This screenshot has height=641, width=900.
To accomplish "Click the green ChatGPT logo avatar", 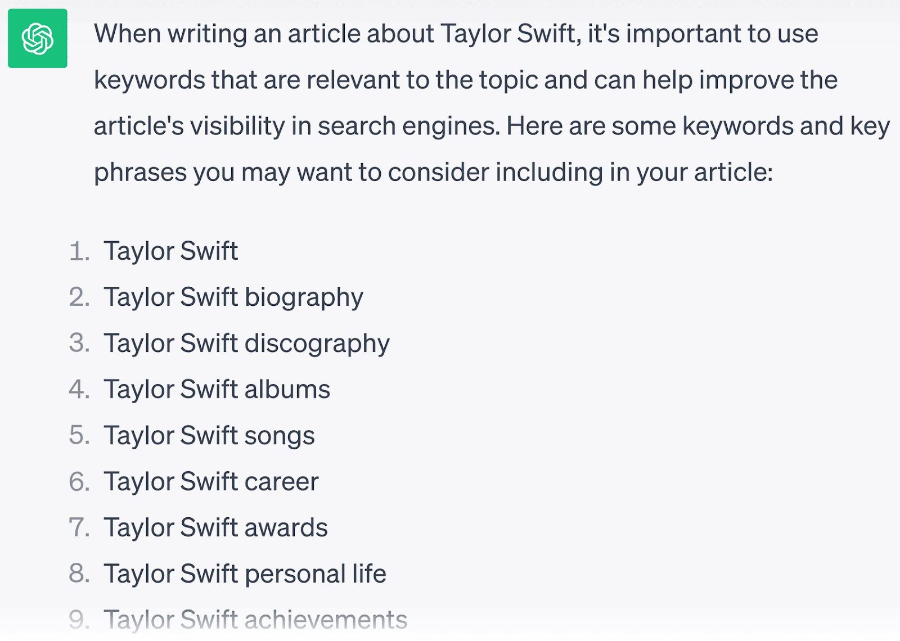I will coord(38,38).
